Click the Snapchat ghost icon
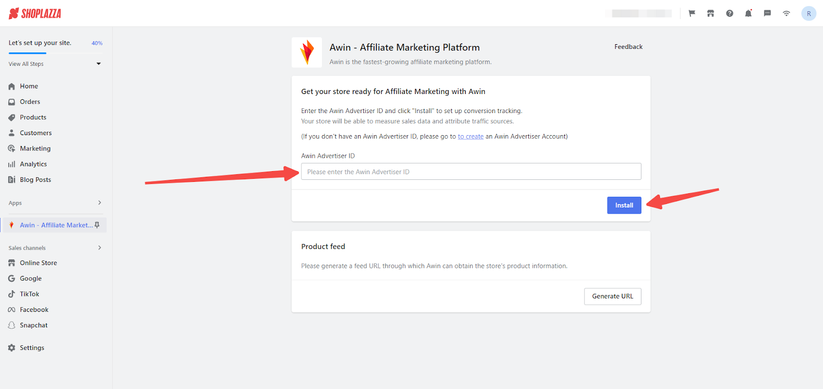 coord(12,325)
